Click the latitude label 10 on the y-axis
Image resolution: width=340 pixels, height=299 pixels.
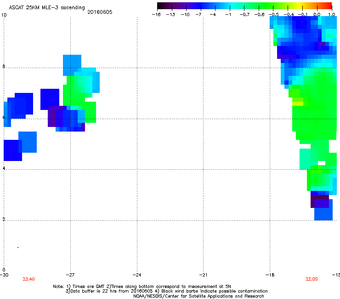(4, 15)
